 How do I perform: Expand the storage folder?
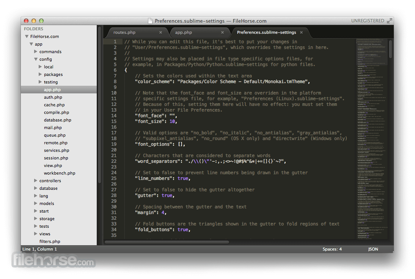pos(36,218)
